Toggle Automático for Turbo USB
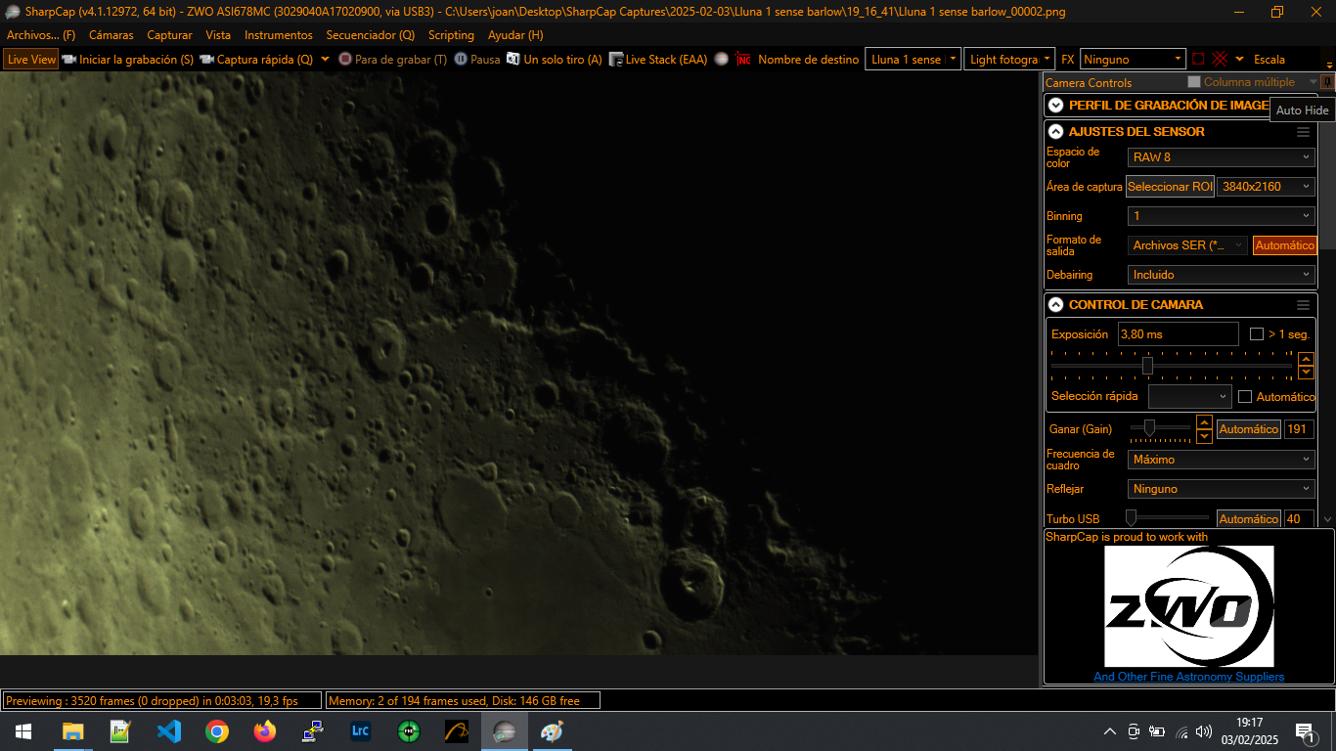 tap(1249, 519)
